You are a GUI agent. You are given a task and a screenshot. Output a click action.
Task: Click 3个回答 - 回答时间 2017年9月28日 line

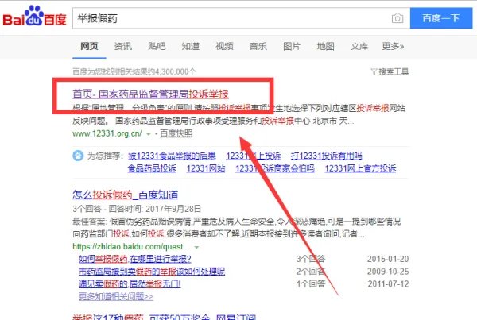tap(137, 209)
